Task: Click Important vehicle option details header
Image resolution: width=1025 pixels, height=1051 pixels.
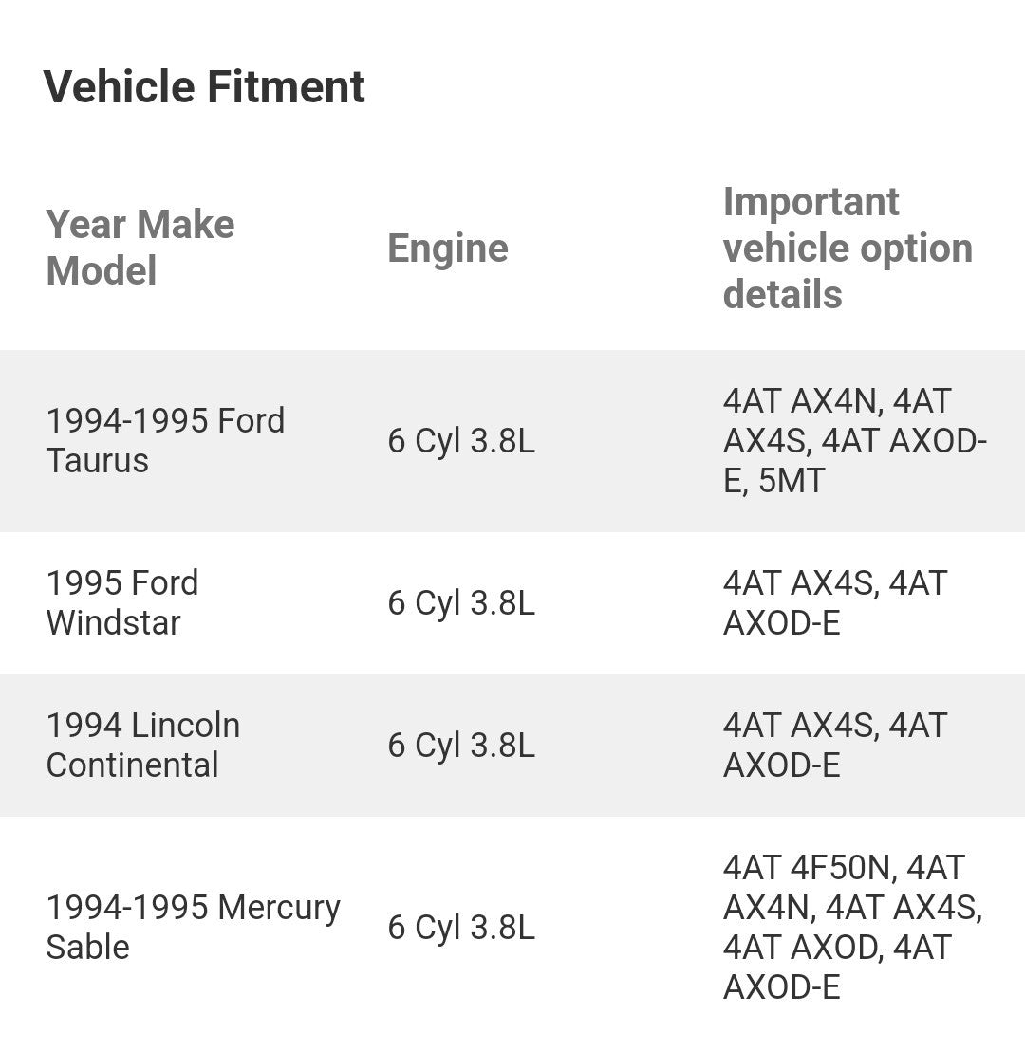Action: tap(848, 248)
